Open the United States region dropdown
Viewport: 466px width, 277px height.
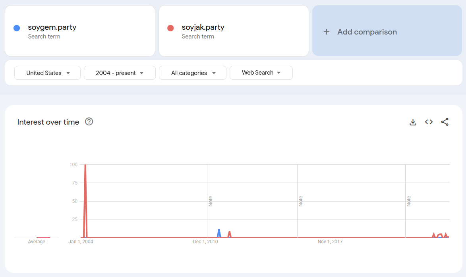pos(48,73)
